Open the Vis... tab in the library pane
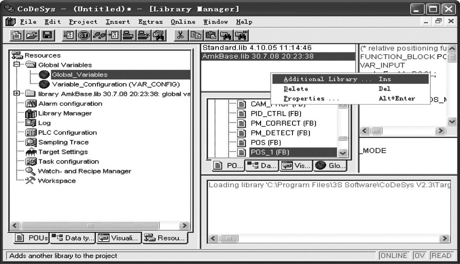 pyautogui.click(x=296, y=166)
